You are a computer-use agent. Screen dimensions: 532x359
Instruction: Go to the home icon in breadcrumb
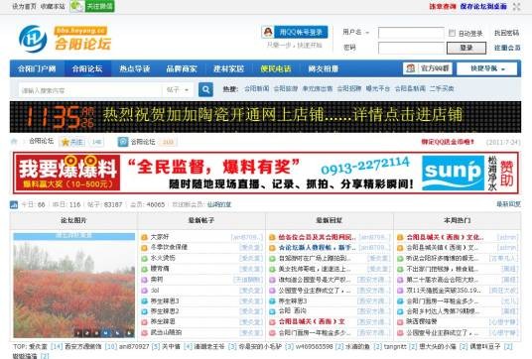point(14,142)
